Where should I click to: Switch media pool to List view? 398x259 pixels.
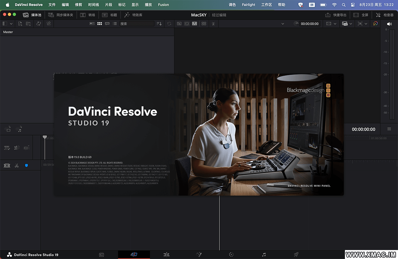[x=115, y=24]
